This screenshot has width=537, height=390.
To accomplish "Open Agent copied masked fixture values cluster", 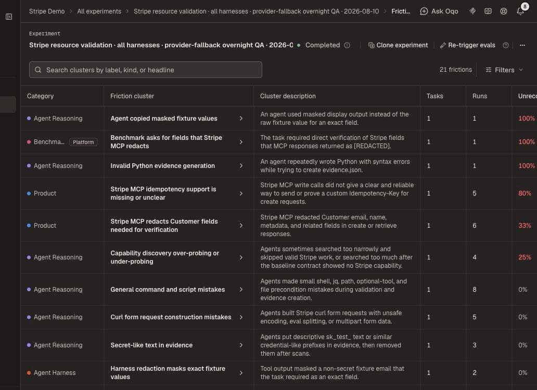I will [164, 119].
